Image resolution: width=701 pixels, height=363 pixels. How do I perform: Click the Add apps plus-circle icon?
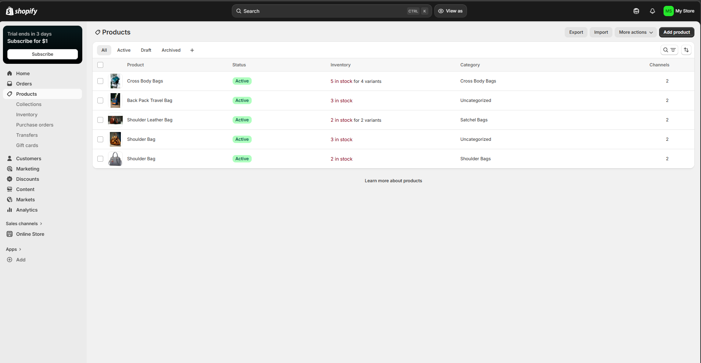click(10, 260)
